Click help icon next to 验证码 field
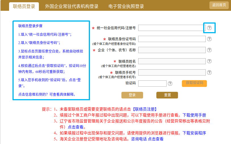231x144 pixels. point(170,84)
